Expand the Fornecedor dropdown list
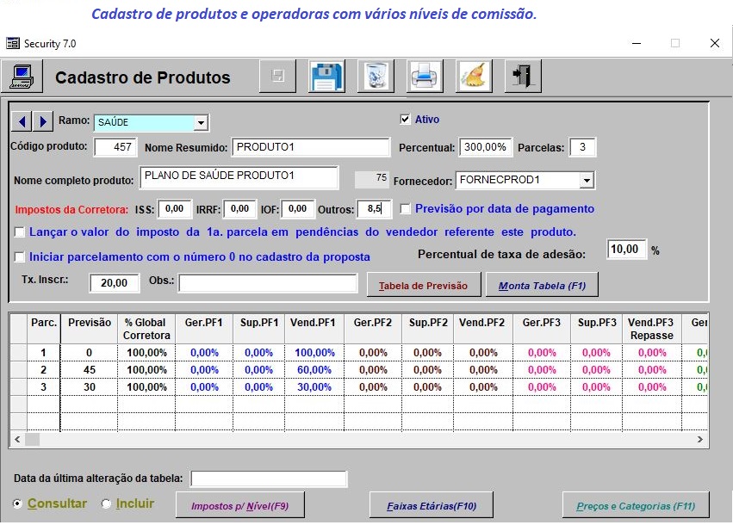 click(x=587, y=180)
